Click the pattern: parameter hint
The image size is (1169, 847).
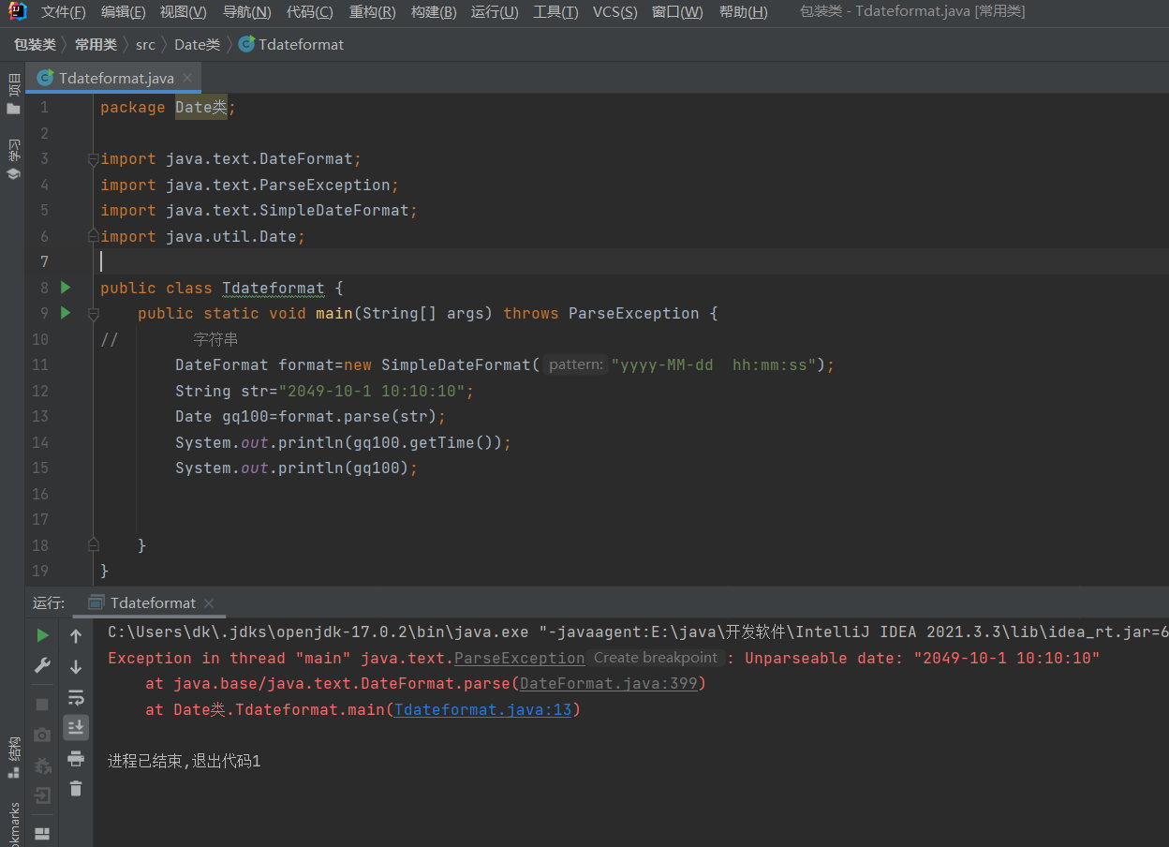coord(576,364)
